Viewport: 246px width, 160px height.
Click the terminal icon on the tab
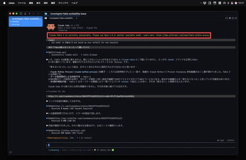pos(46,18)
